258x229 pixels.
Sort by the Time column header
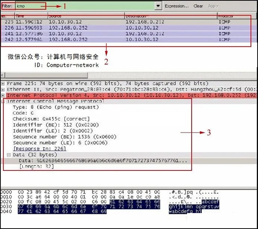point(31,16)
